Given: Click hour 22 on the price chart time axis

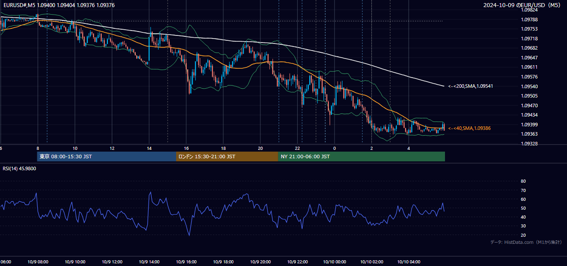Looking at the screenshot, I should click(x=298, y=148).
